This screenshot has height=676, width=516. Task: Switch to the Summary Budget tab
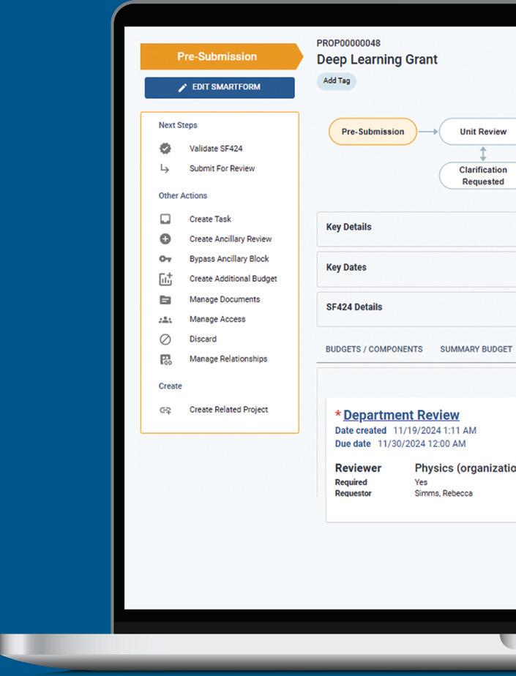point(476,349)
